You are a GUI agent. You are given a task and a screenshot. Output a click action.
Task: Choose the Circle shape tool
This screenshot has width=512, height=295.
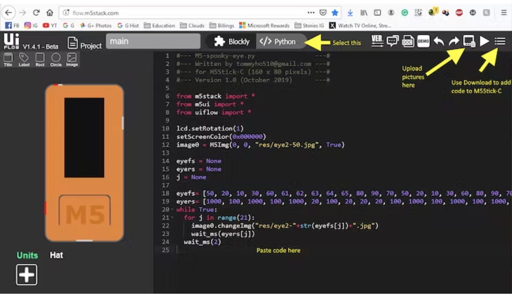click(x=56, y=59)
